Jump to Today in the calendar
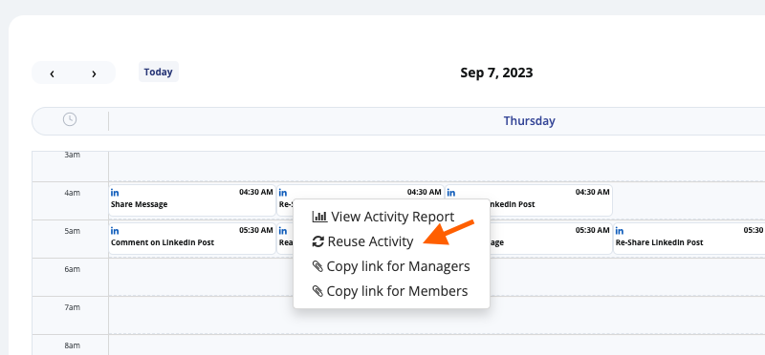 (x=159, y=72)
